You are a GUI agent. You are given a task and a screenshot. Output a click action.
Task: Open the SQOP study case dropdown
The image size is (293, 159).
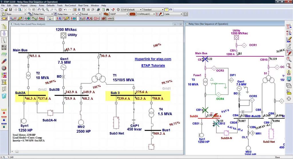coord(119,14)
